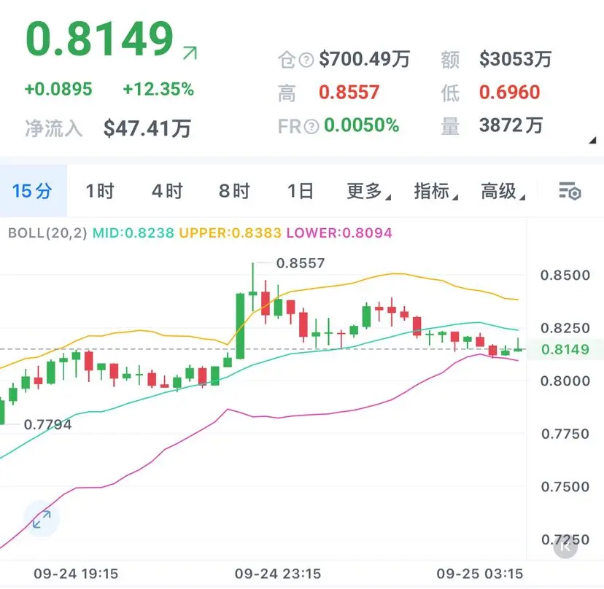
Task: Tap the 09-24 23:15 time axis label
Action: 278,574
